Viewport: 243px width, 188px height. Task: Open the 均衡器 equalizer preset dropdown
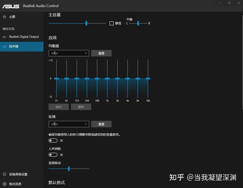tap(69, 53)
